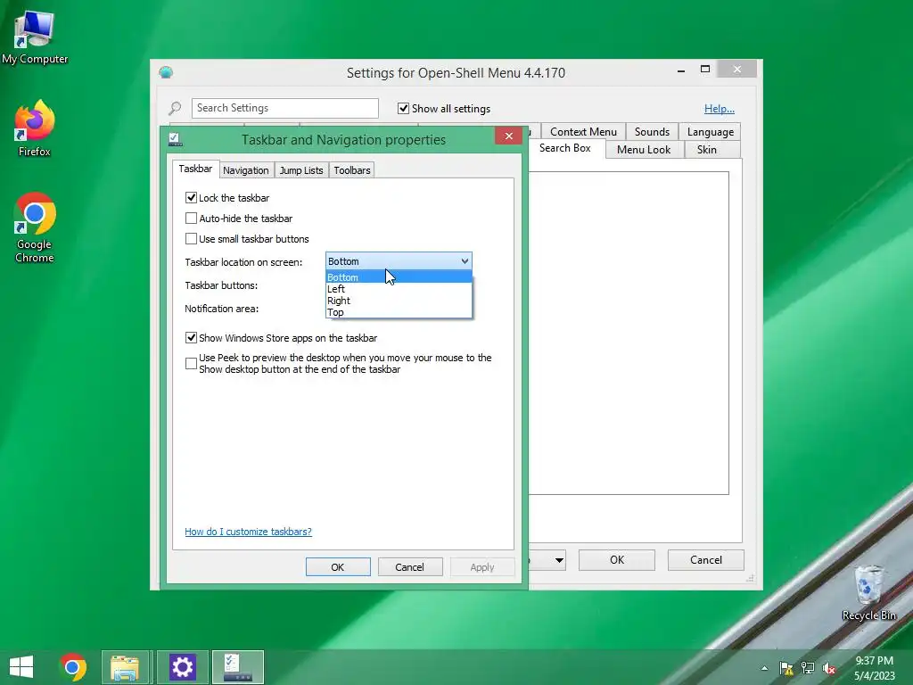Open Sounds tab in Open-Shell settings
This screenshot has width=913, height=685.
tap(652, 132)
